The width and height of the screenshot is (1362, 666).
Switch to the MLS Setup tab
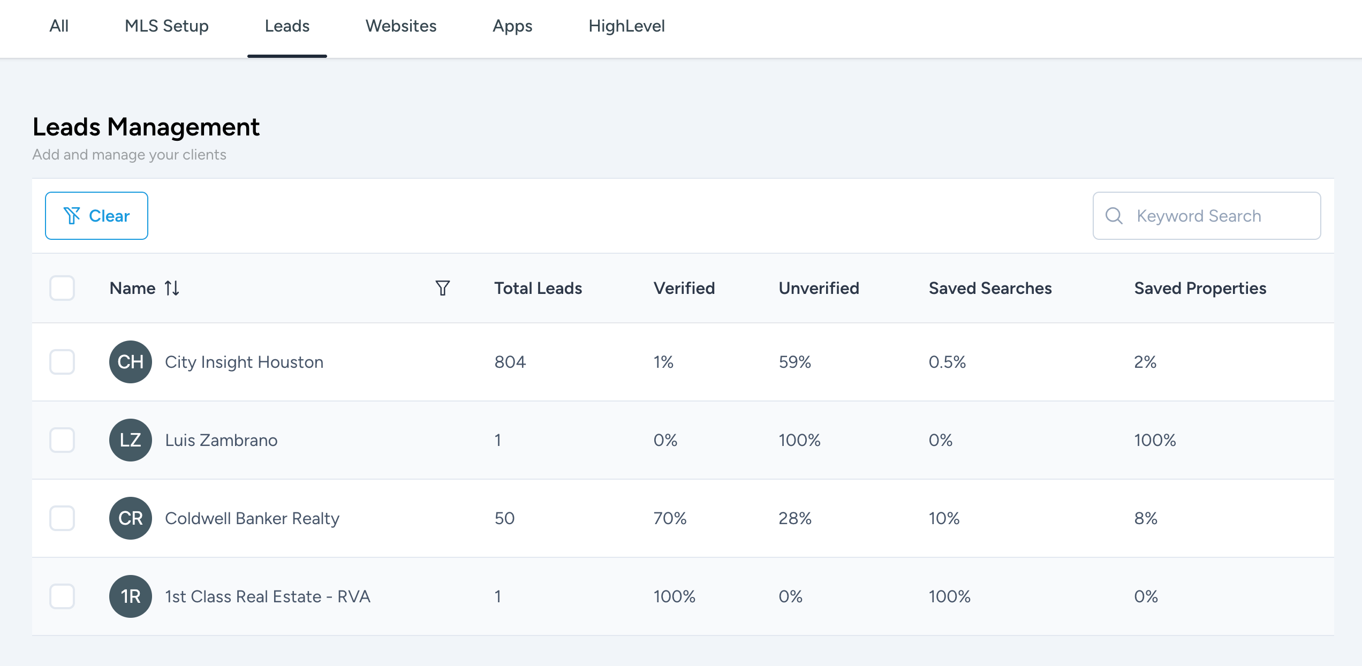(x=167, y=26)
